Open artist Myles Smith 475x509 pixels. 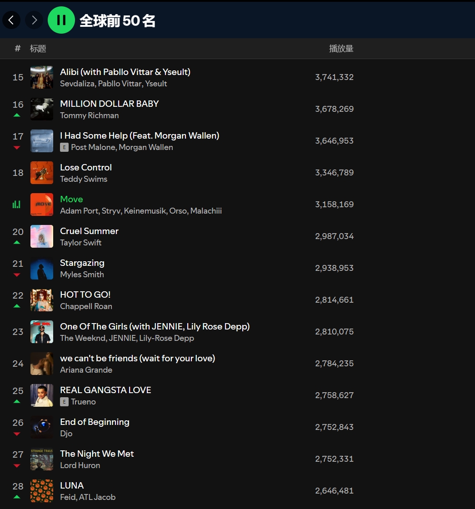[82, 274]
